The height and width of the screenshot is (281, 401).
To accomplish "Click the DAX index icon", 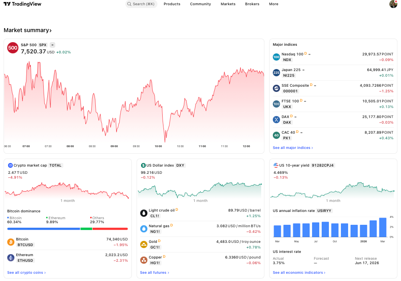I will [276, 120].
